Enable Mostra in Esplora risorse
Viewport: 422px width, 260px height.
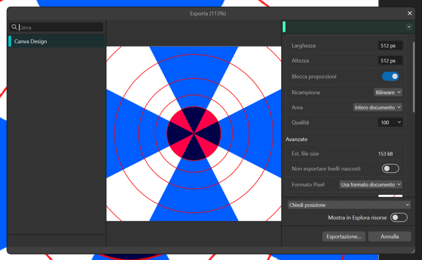(398, 218)
